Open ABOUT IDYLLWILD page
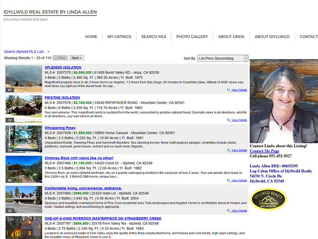This screenshot has width=318, height=239. point(272,37)
